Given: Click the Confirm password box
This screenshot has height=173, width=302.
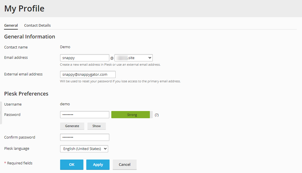Looking at the screenshot, I should coord(84,137).
